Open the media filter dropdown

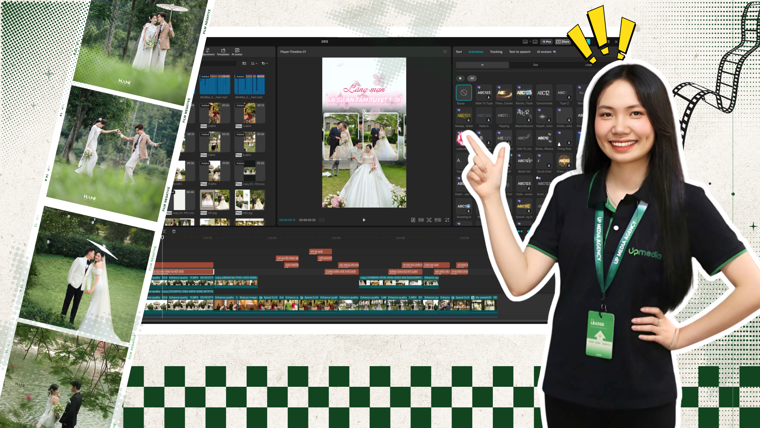coord(265,63)
